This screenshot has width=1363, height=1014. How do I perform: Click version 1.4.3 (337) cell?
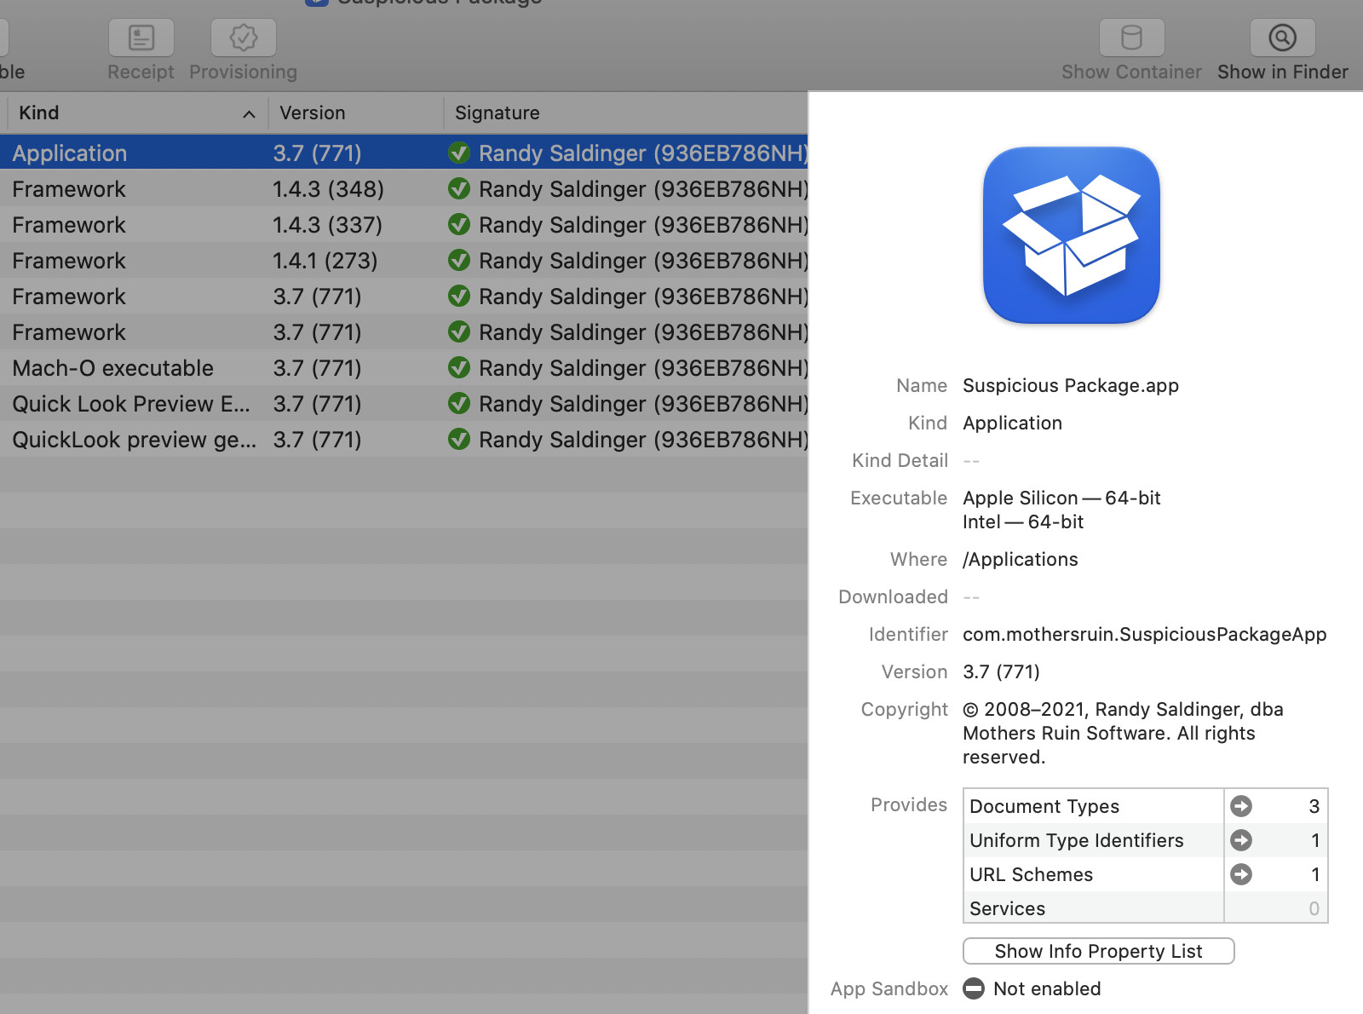pyautogui.click(x=327, y=225)
